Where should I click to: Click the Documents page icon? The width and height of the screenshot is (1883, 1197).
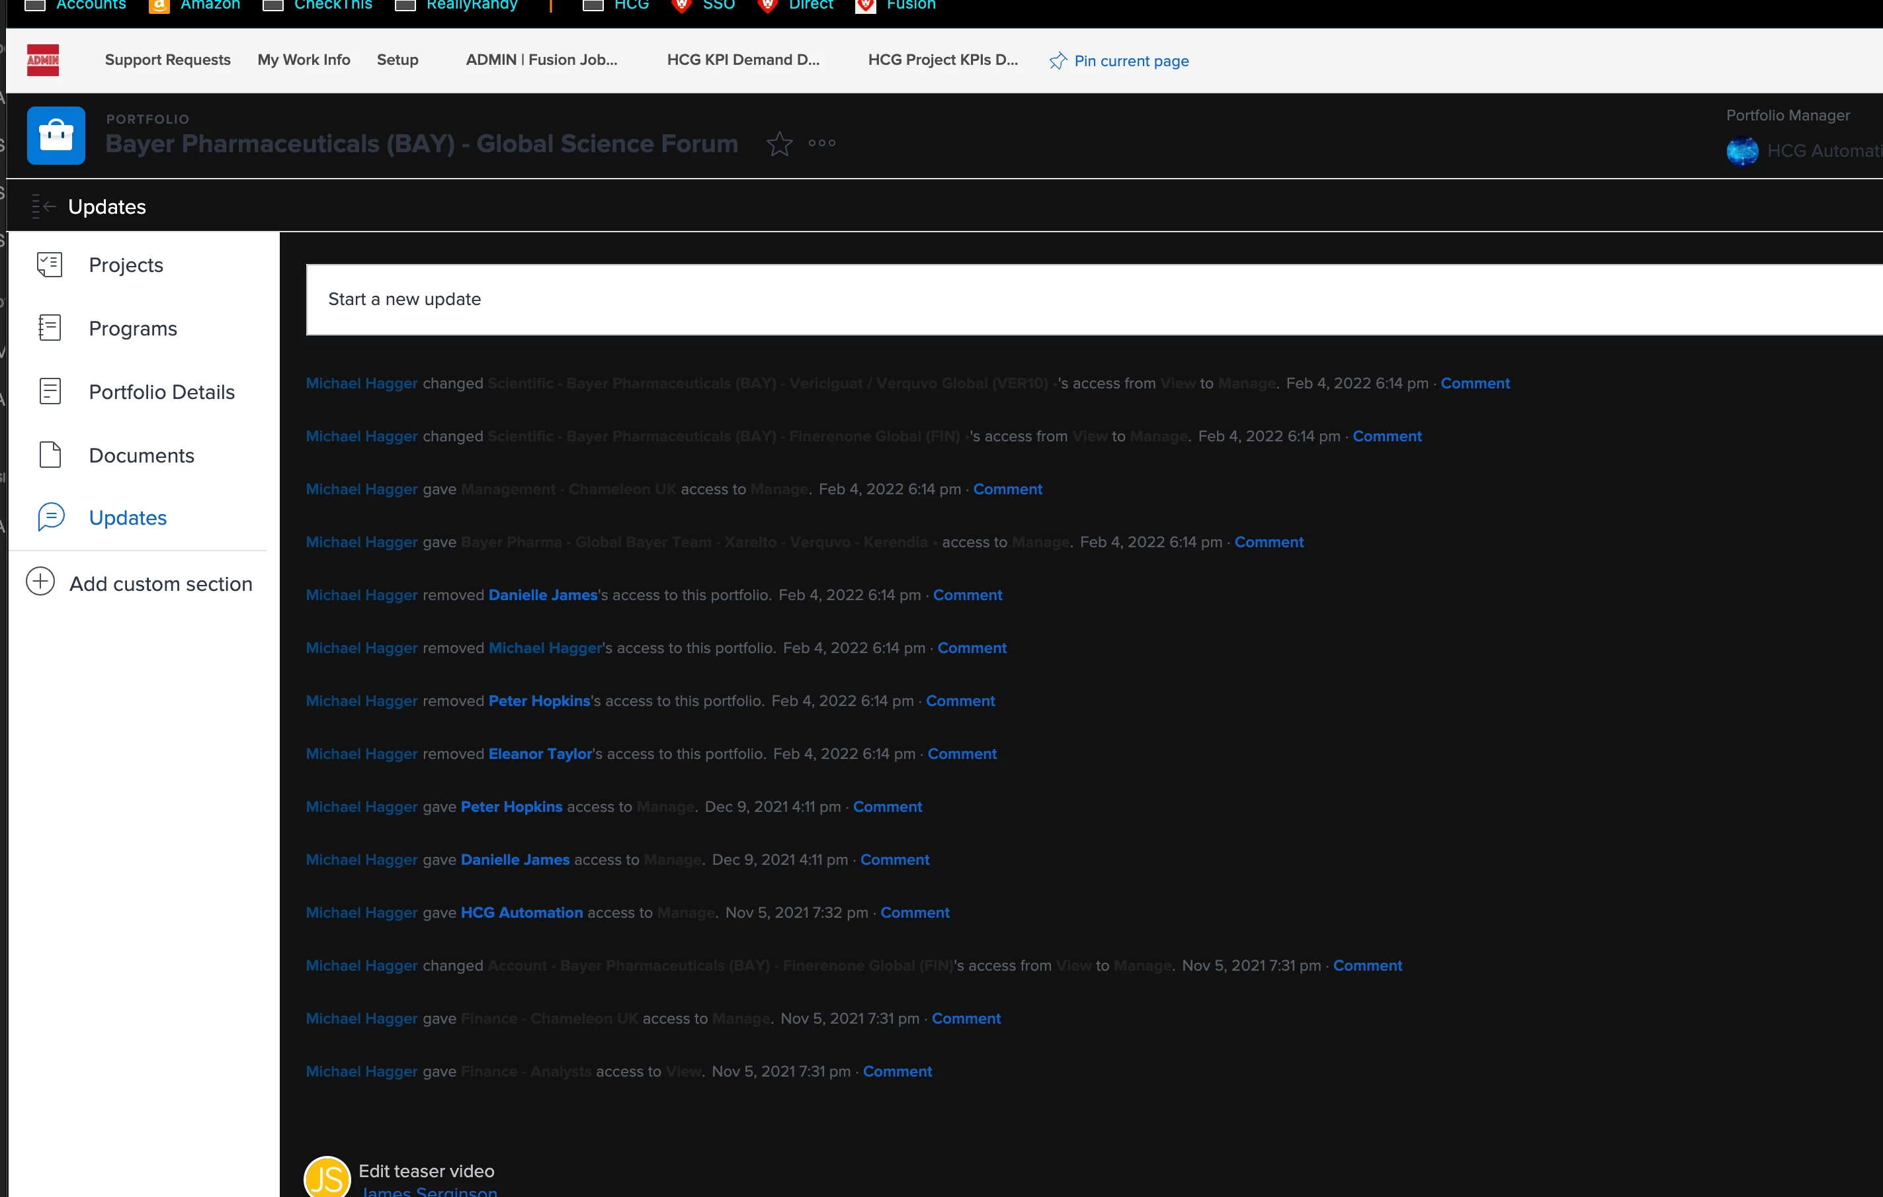tap(50, 455)
